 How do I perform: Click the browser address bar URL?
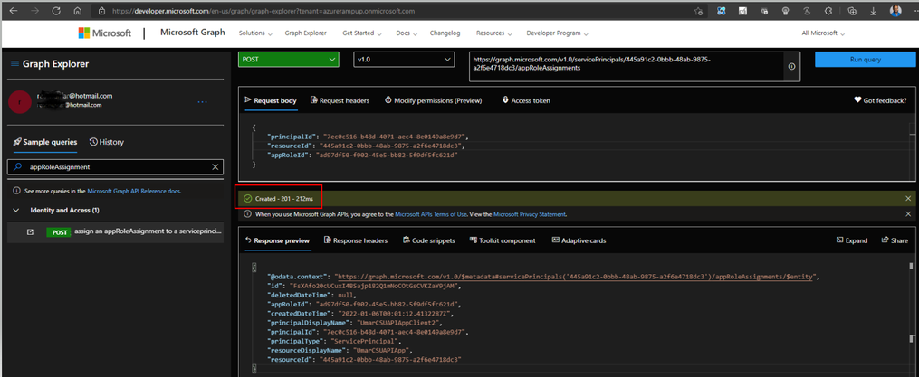tap(263, 11)
